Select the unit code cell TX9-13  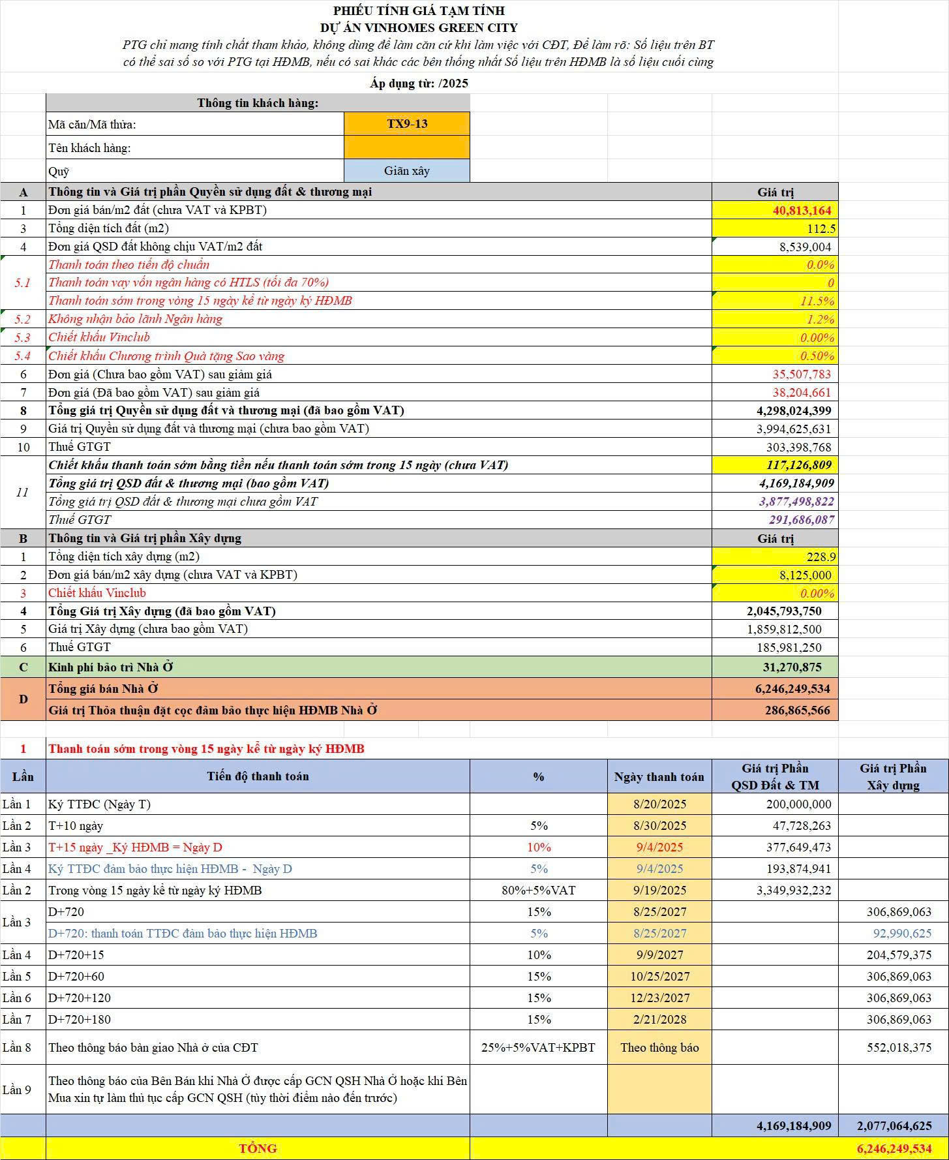pyautogui.click(x=406, y=124)
